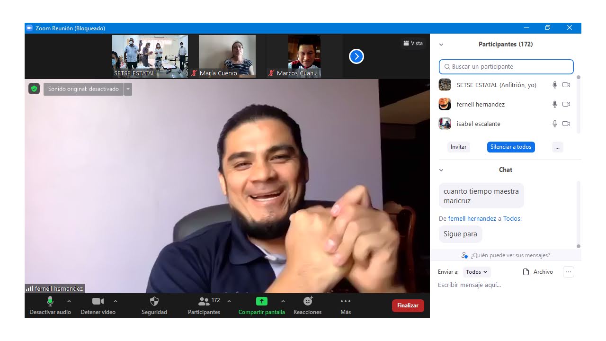Click chat message cuanrto tiempo maestra maricruz
Screen dimensions: 606x341
coord(481,196)
